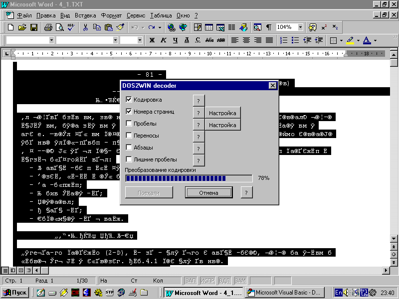
Task: Click the Columns layout icon
Action: (231, 27)
